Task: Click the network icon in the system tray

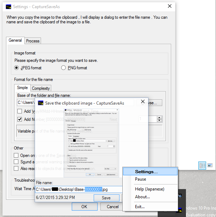Action: click(x=180, y=196)
